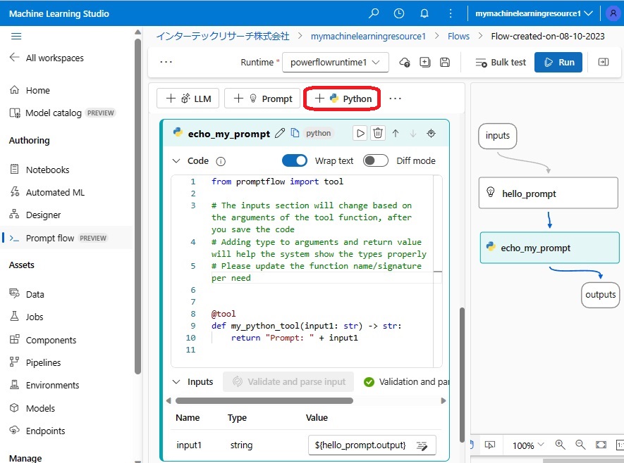Open Models under Assets
Viewport: 624px width, 463px height.
pos(40,409)
